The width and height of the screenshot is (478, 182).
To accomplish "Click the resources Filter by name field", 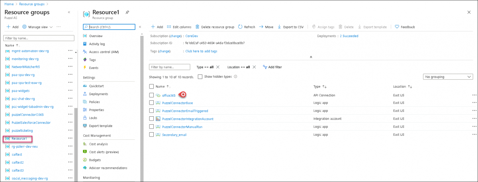I will point(169,67).
